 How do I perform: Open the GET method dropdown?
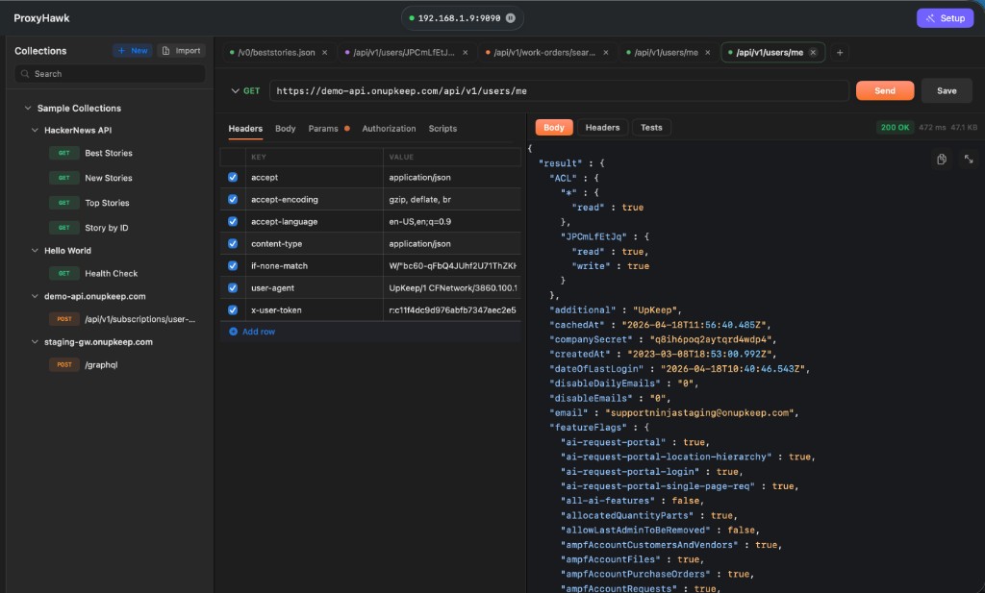point(245,91)
